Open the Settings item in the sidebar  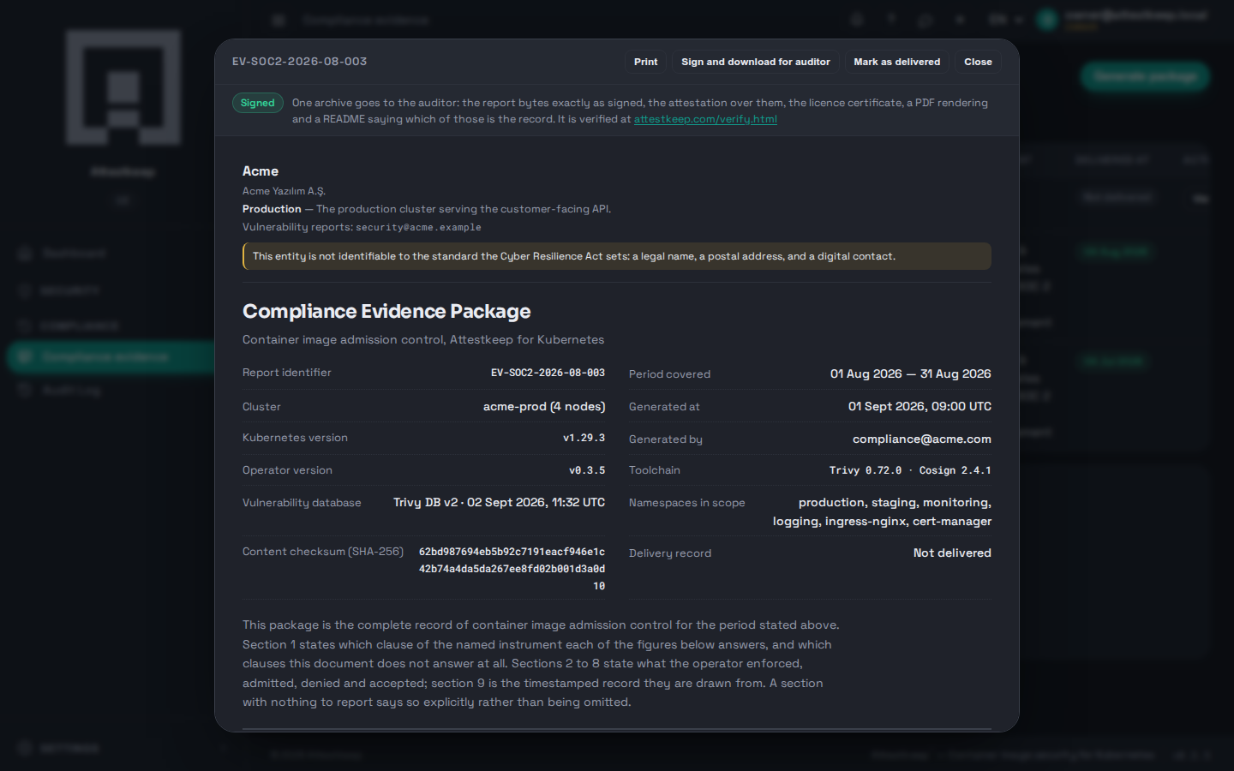pos(70,748)
